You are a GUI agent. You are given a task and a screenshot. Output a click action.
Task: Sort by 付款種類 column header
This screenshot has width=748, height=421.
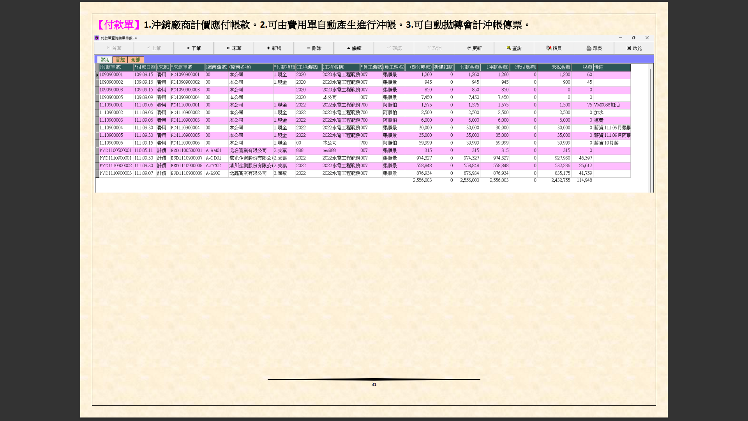tap(284, 67)
